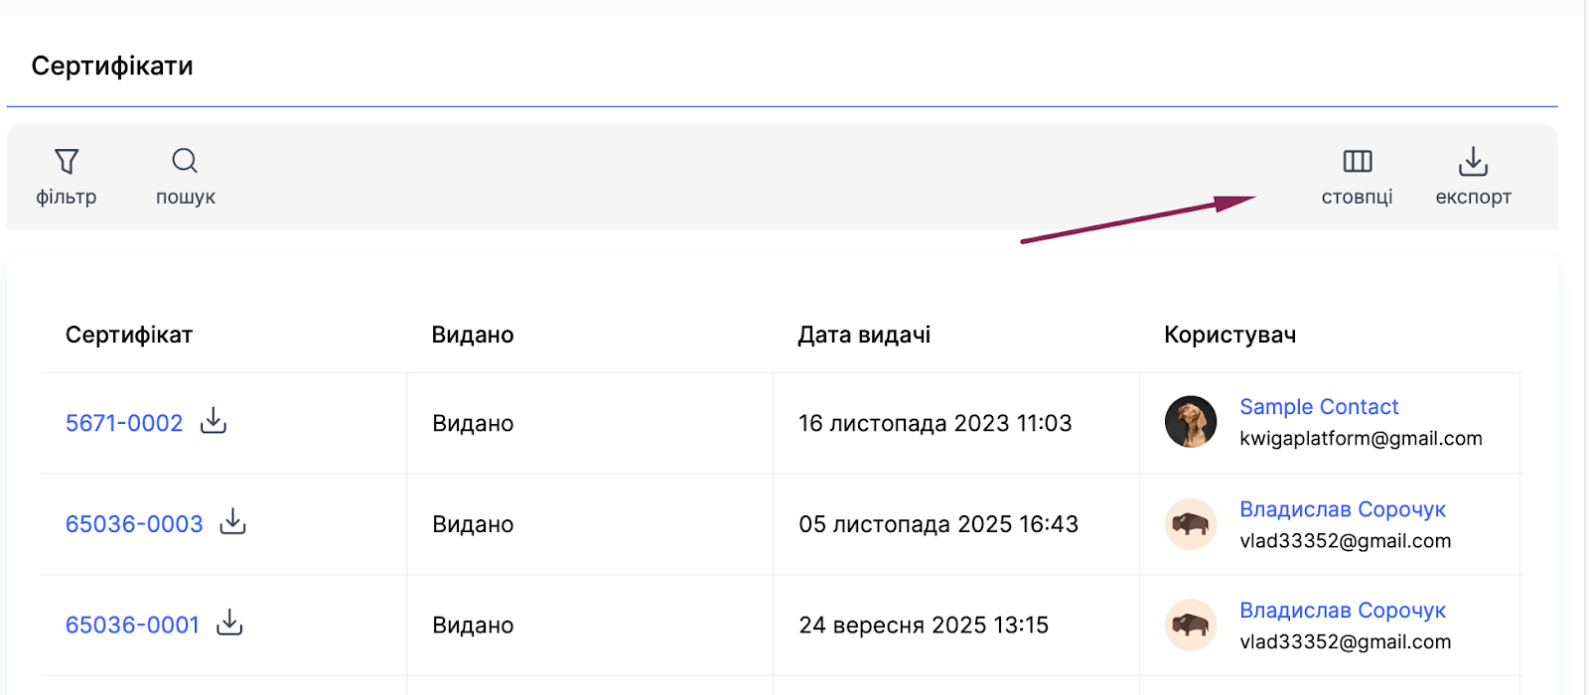This screenshot has width=1589, height=695.
Task: Download certificate 5671-0002 via its download icon
Action: coord(214,421)
